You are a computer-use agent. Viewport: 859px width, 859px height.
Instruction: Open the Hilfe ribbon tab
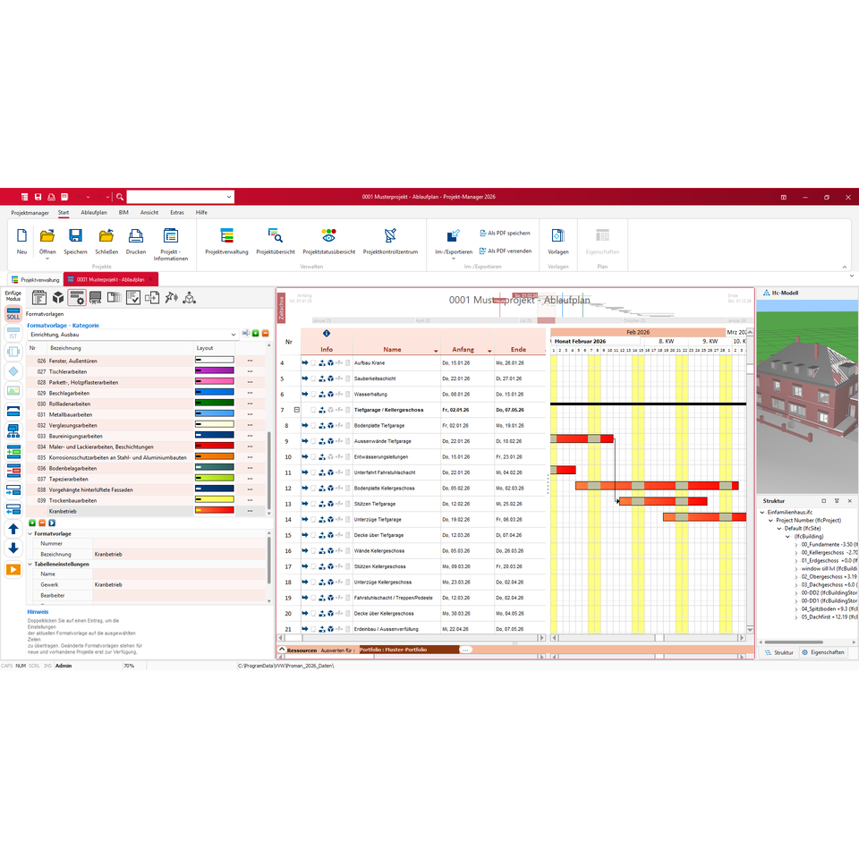(201, 213)
